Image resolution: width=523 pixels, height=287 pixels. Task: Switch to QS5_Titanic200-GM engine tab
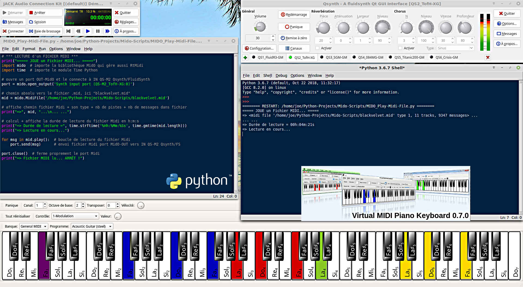[406, 57]
